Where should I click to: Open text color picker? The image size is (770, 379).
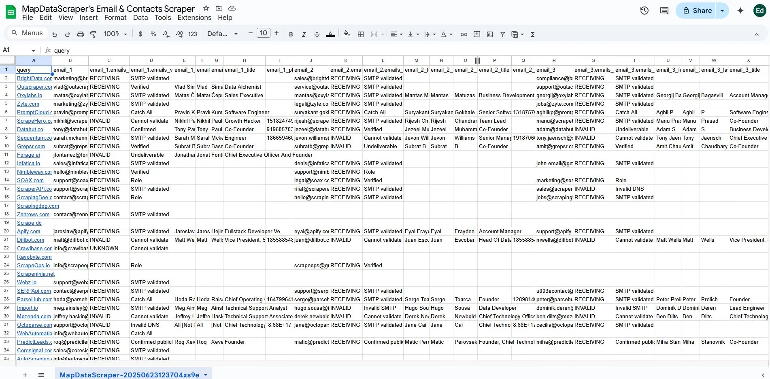pos(330,34)
